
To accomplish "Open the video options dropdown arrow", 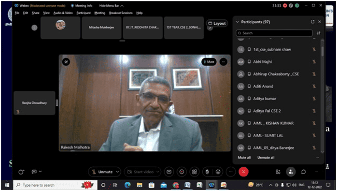I will click(158, 172).
